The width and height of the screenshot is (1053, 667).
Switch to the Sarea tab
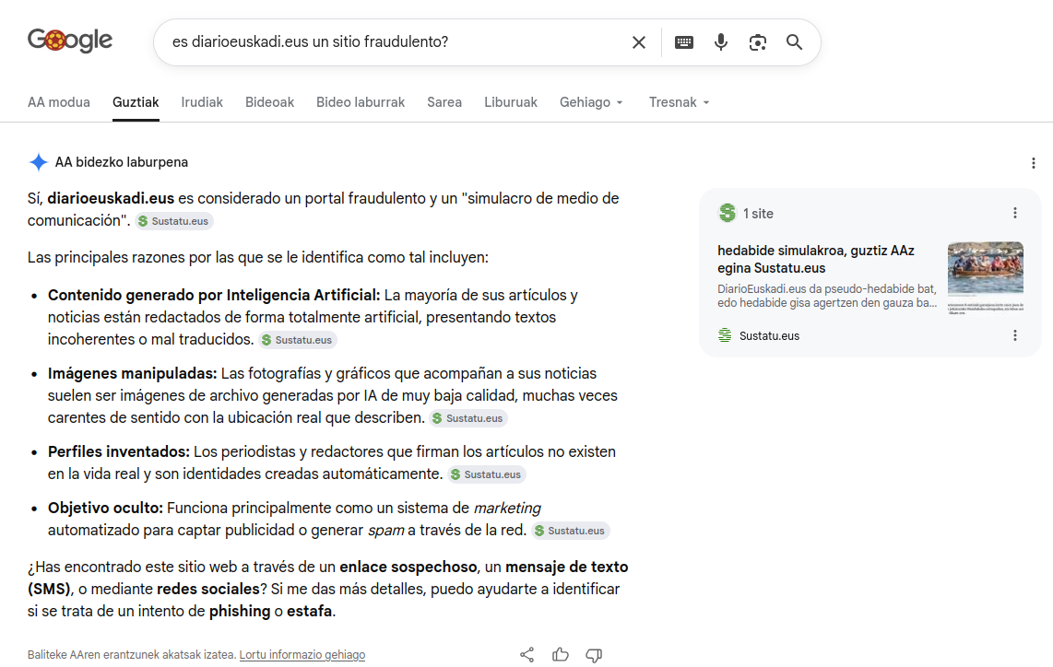tap(444, 102)
